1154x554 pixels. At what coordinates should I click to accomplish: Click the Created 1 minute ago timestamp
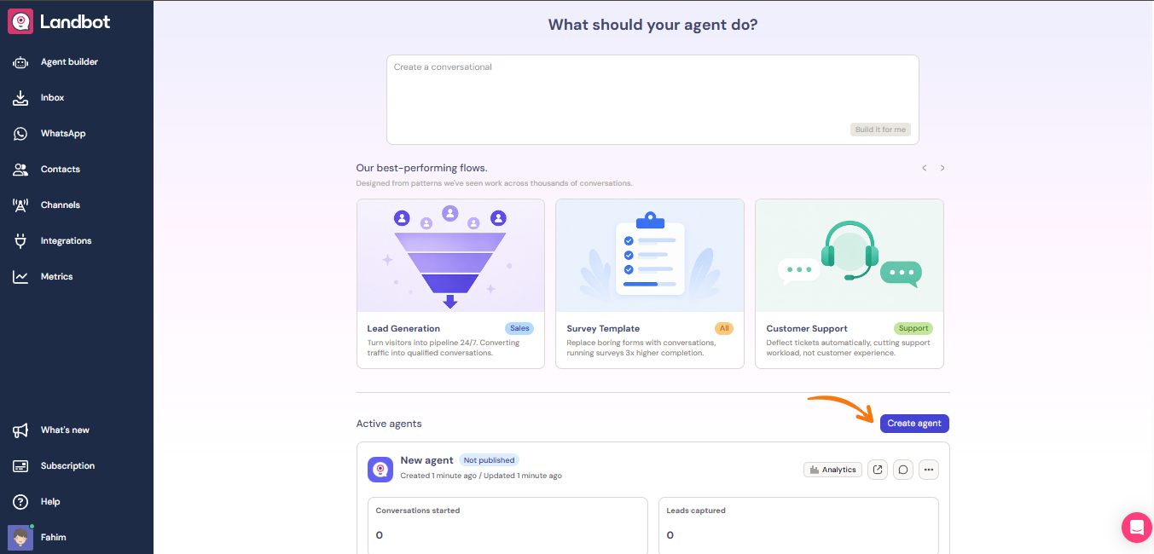(x=438, y=476)
